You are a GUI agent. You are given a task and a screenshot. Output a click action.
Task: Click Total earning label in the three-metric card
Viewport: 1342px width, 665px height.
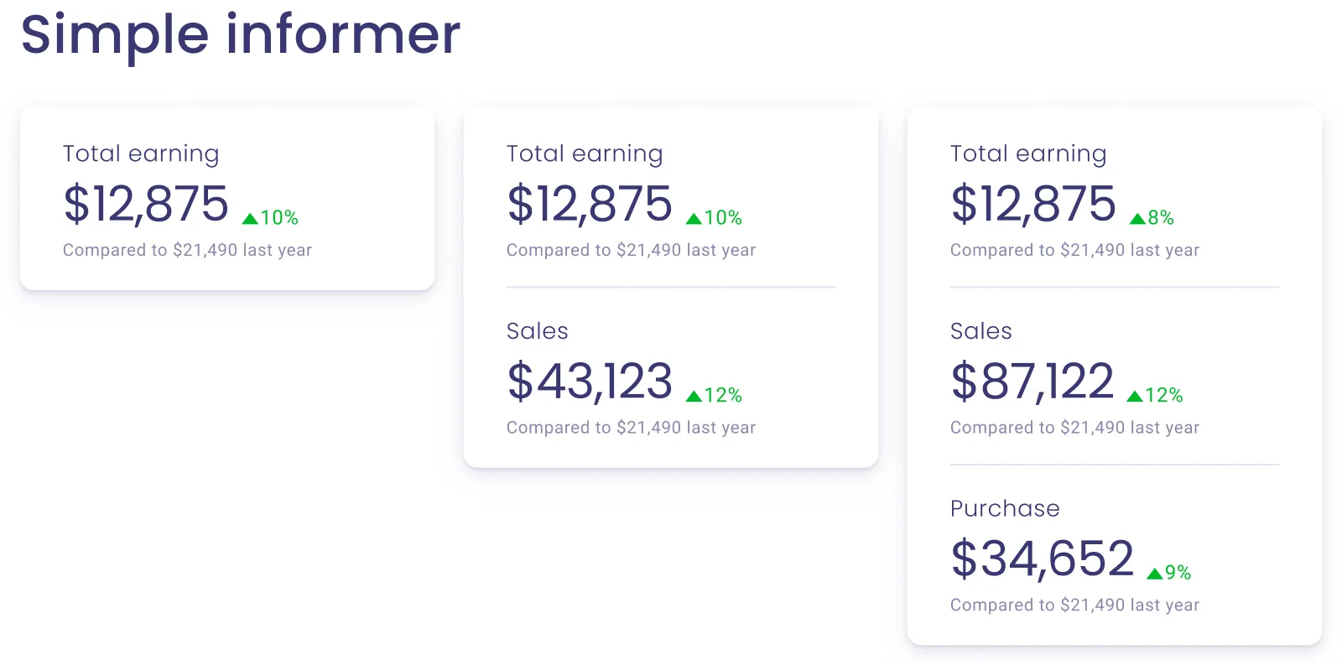tap(1028, 153)
